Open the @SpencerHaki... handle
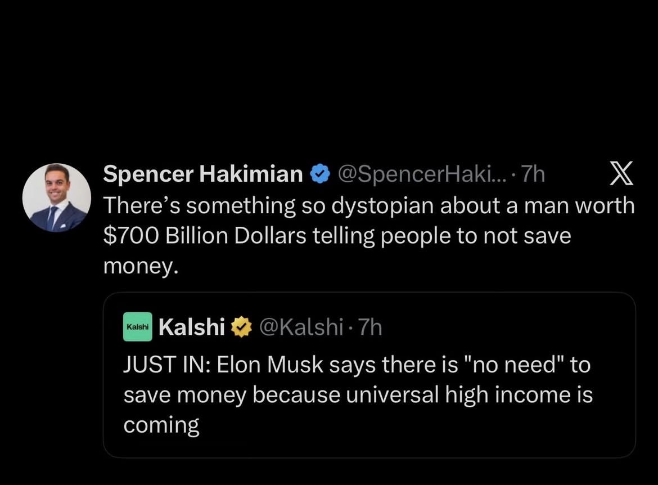The width and height of the screenshot is (658, 485). coord(423,175)
